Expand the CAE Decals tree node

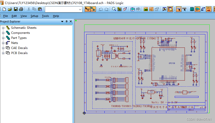[3, 48]
